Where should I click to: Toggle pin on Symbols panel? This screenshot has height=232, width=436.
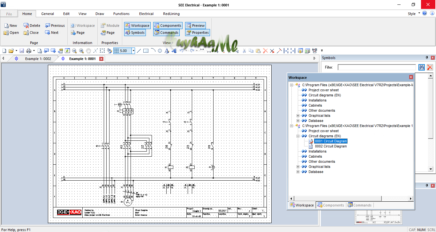click(427, 58)
